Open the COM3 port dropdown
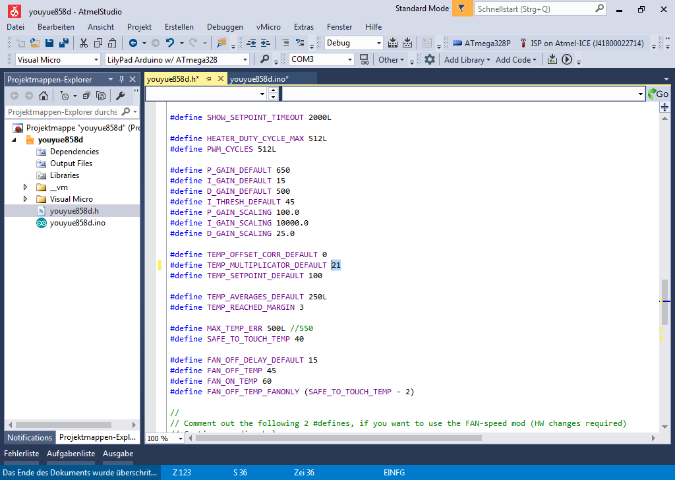 (351, 59)
